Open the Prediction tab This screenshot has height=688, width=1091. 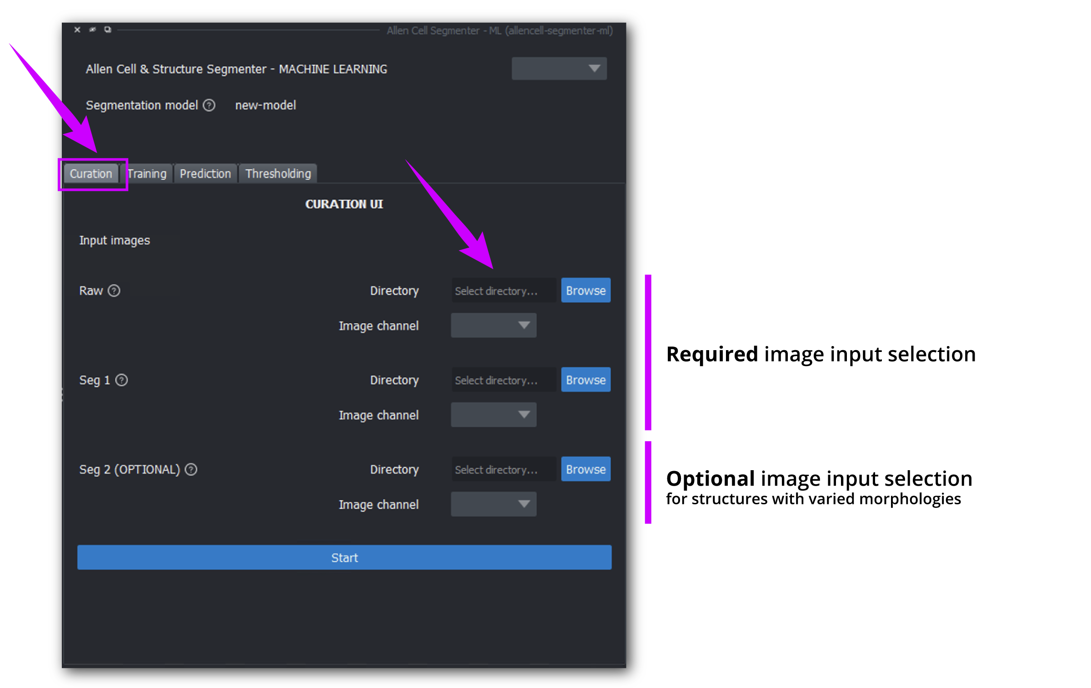pos(205,174)
